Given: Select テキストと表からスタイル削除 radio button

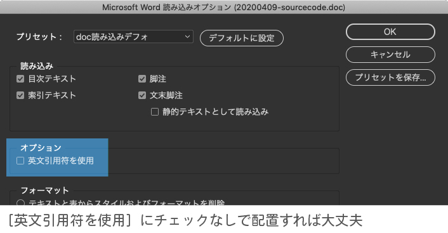Looking at the screenshot, I should point(20,203).
